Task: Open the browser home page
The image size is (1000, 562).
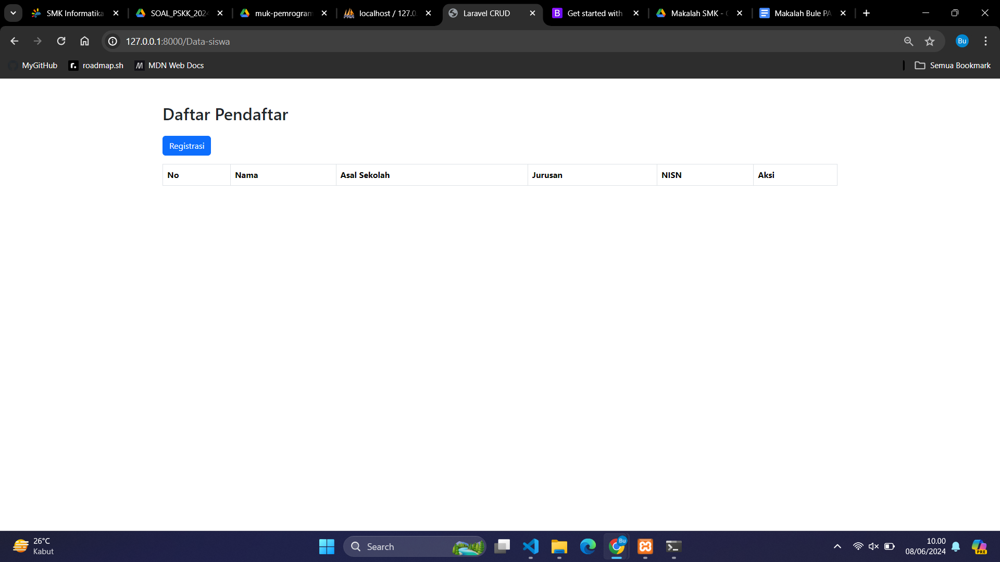Action: pos(84,41)
